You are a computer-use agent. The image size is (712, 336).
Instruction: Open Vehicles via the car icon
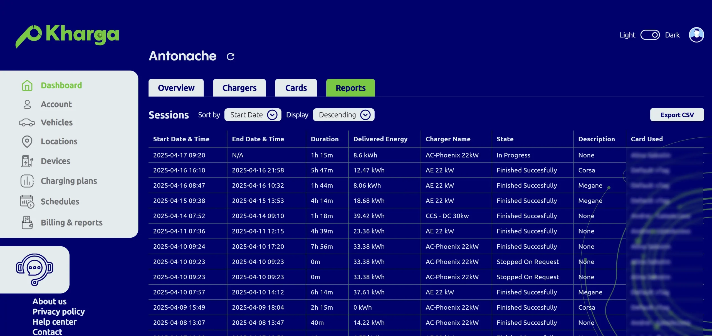tap(27, 122)
